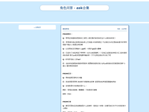Select the question containing 'pa' twice in bold
Viewport: 149px width, 112px height.
click(82, 49)
